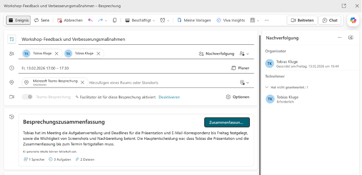Pop out the meeting window
Viewport: 362px width, 175px height.
tap(344, 6)
